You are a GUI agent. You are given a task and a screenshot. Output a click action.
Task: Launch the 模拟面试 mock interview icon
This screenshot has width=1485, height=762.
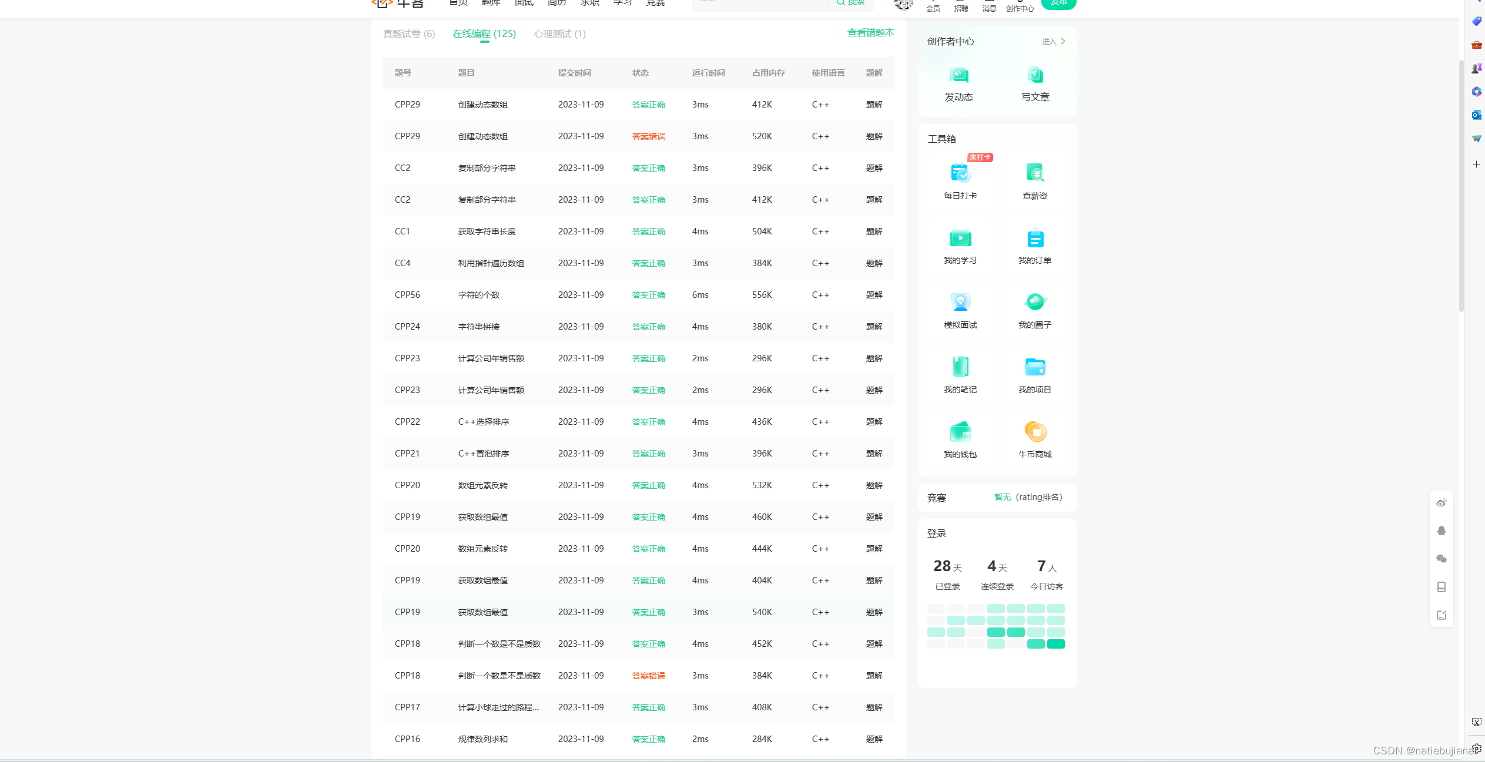[960, 303]
